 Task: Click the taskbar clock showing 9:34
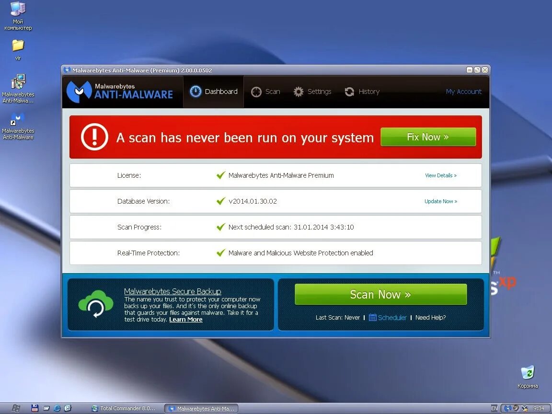538,408
